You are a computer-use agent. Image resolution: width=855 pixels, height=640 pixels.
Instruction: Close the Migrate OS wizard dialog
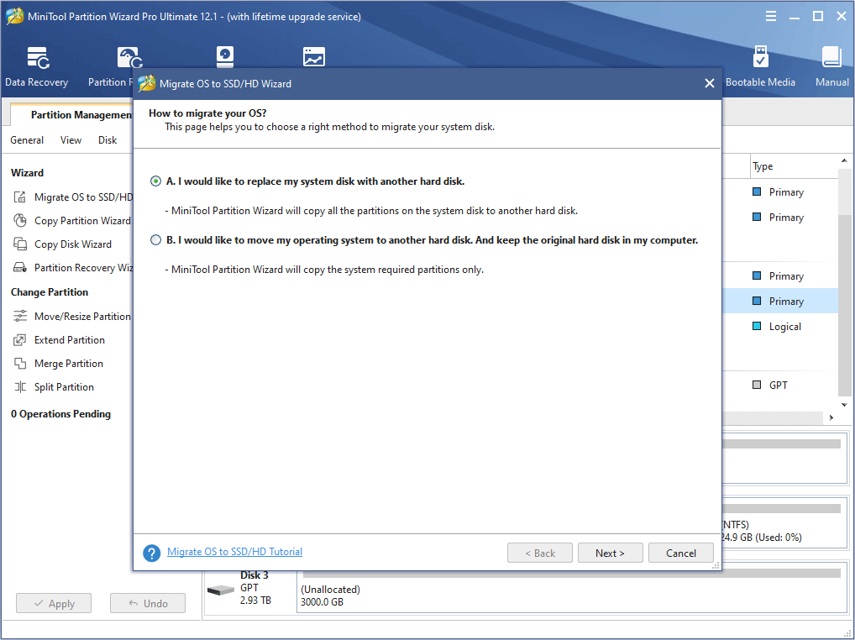pos(710,83)
